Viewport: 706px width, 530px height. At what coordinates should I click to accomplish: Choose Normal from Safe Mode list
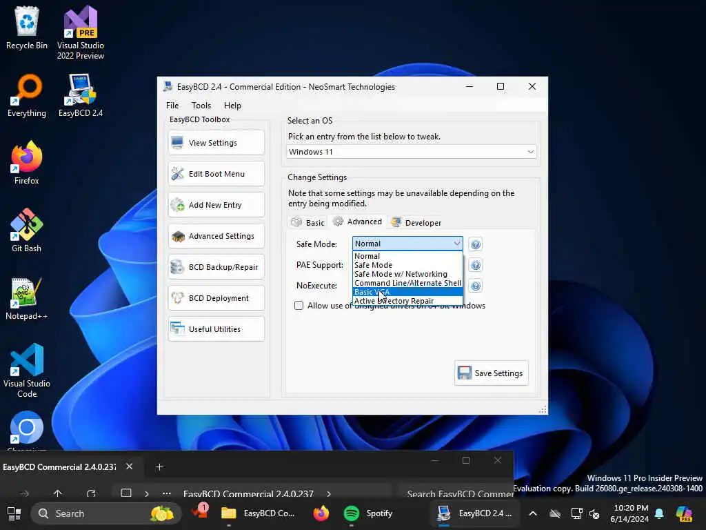point(407,256)
